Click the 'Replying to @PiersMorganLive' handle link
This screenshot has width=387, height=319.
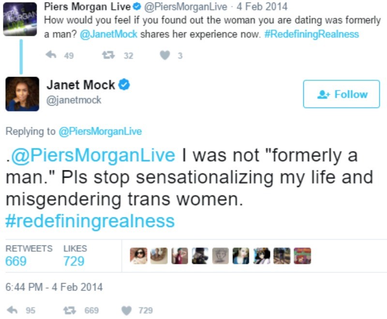[100, 131]
